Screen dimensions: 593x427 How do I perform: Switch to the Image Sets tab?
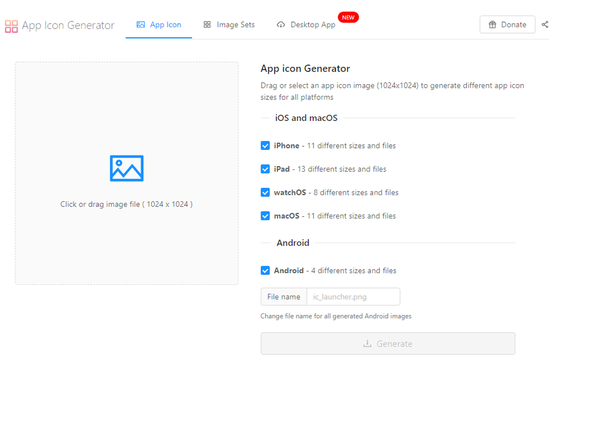point(229,25)
